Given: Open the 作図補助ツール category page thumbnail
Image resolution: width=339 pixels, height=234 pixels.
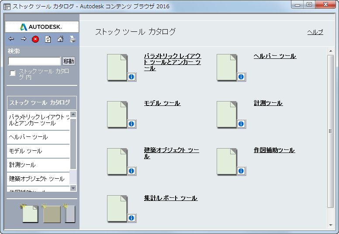Looking at the screenshot, I should 227,161.
